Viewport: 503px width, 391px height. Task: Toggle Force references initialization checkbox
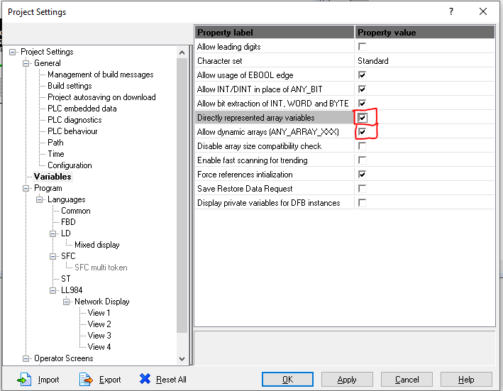[x=362, y=175]
